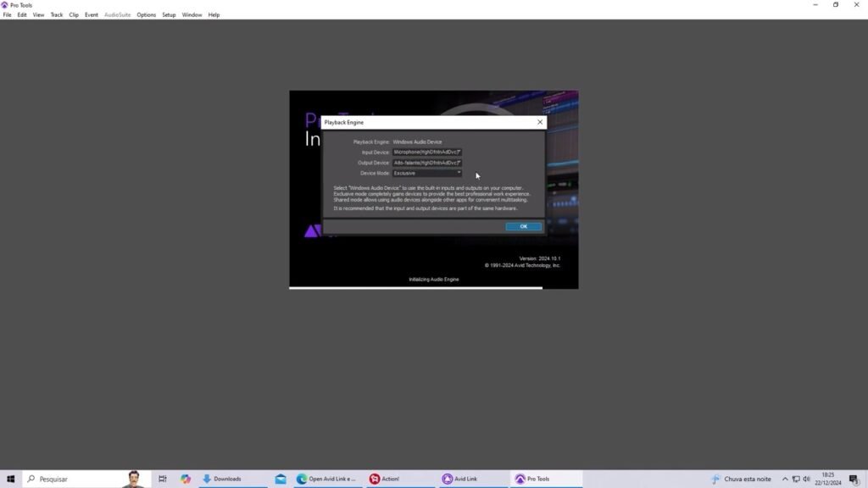Open the Setup menu

tap(169, 15)
